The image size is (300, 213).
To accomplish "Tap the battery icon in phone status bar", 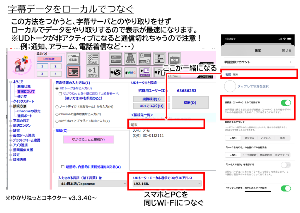I will (289, 39).
